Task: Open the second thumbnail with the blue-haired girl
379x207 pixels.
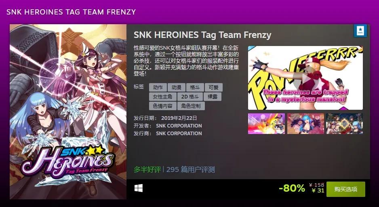Action: pos(305,123)
